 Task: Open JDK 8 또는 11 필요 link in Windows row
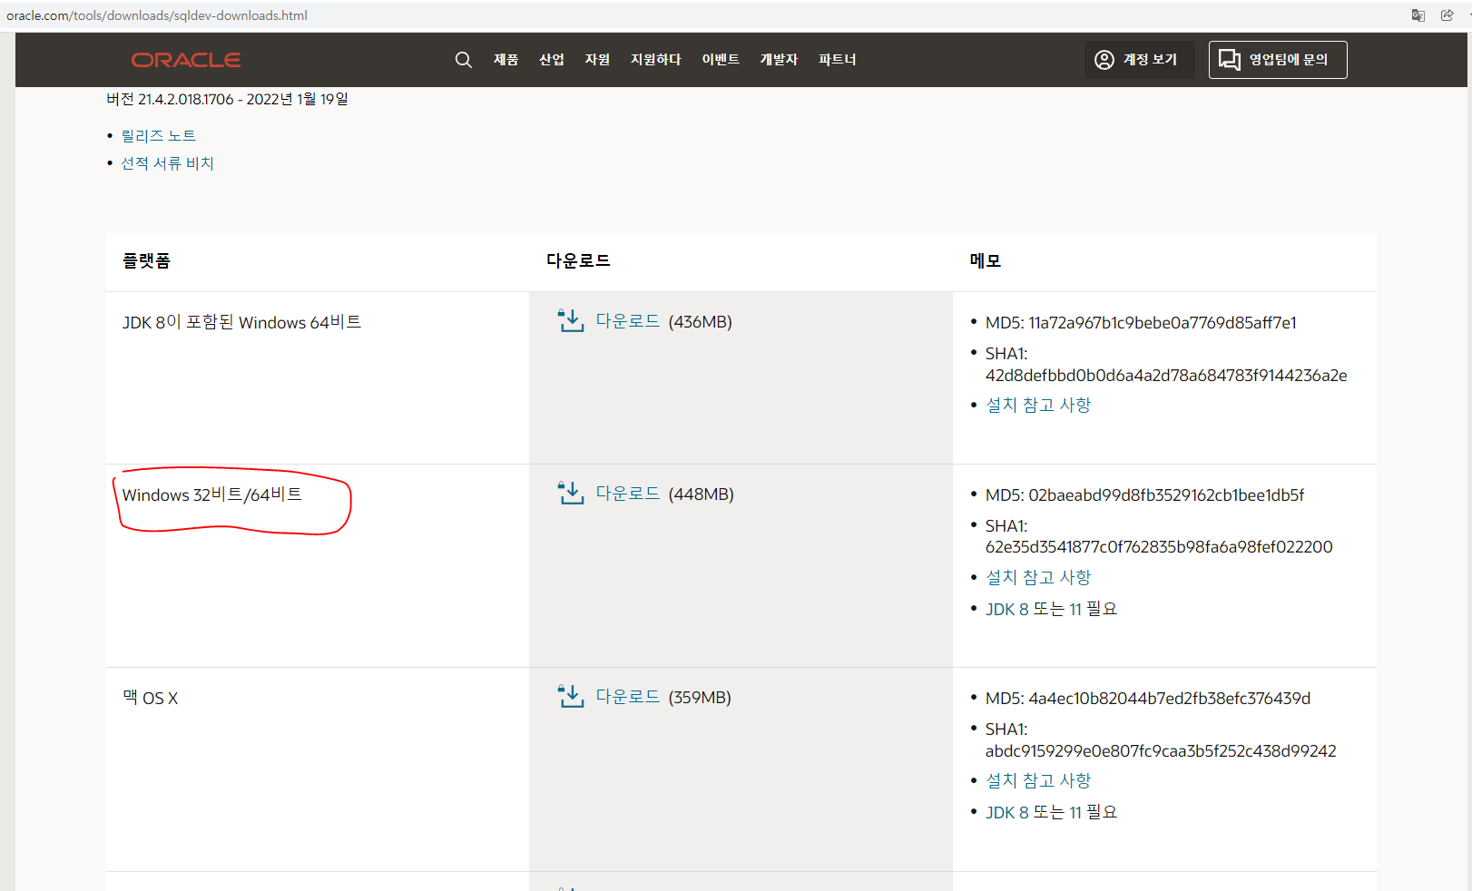(x=1052, y=609)
